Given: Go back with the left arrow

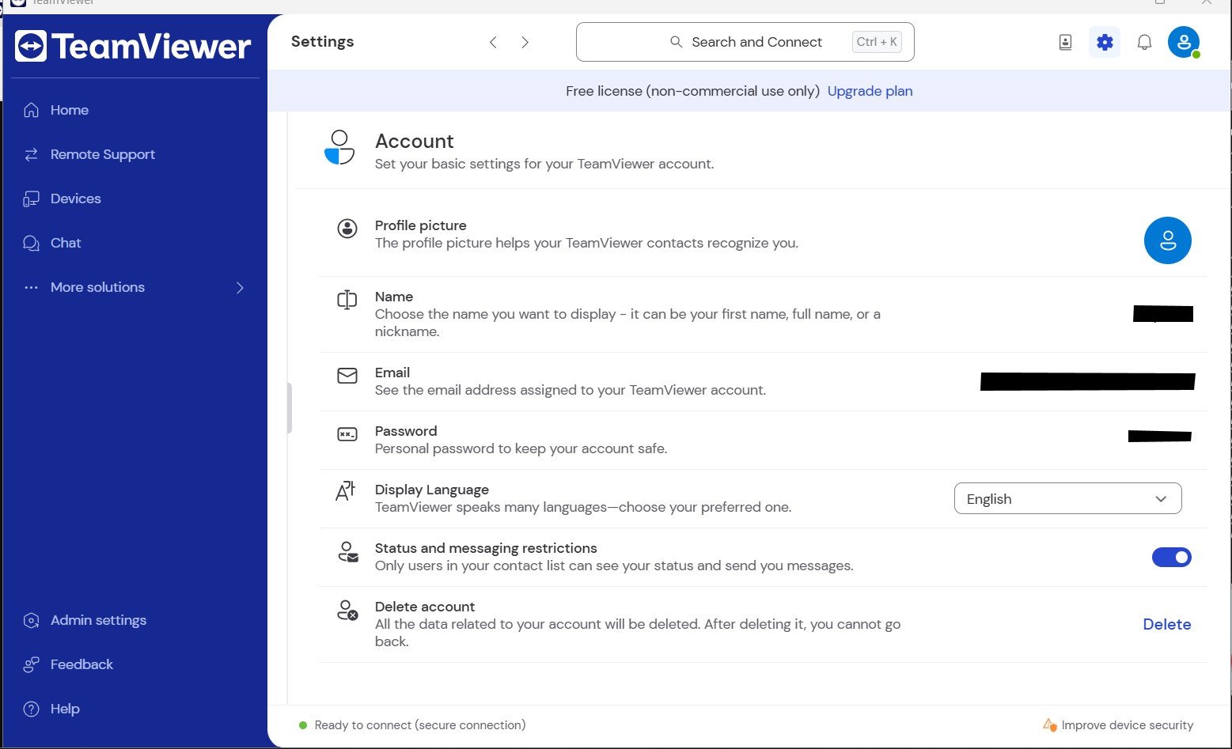Looking at the screenshot, I should [493, 42].
